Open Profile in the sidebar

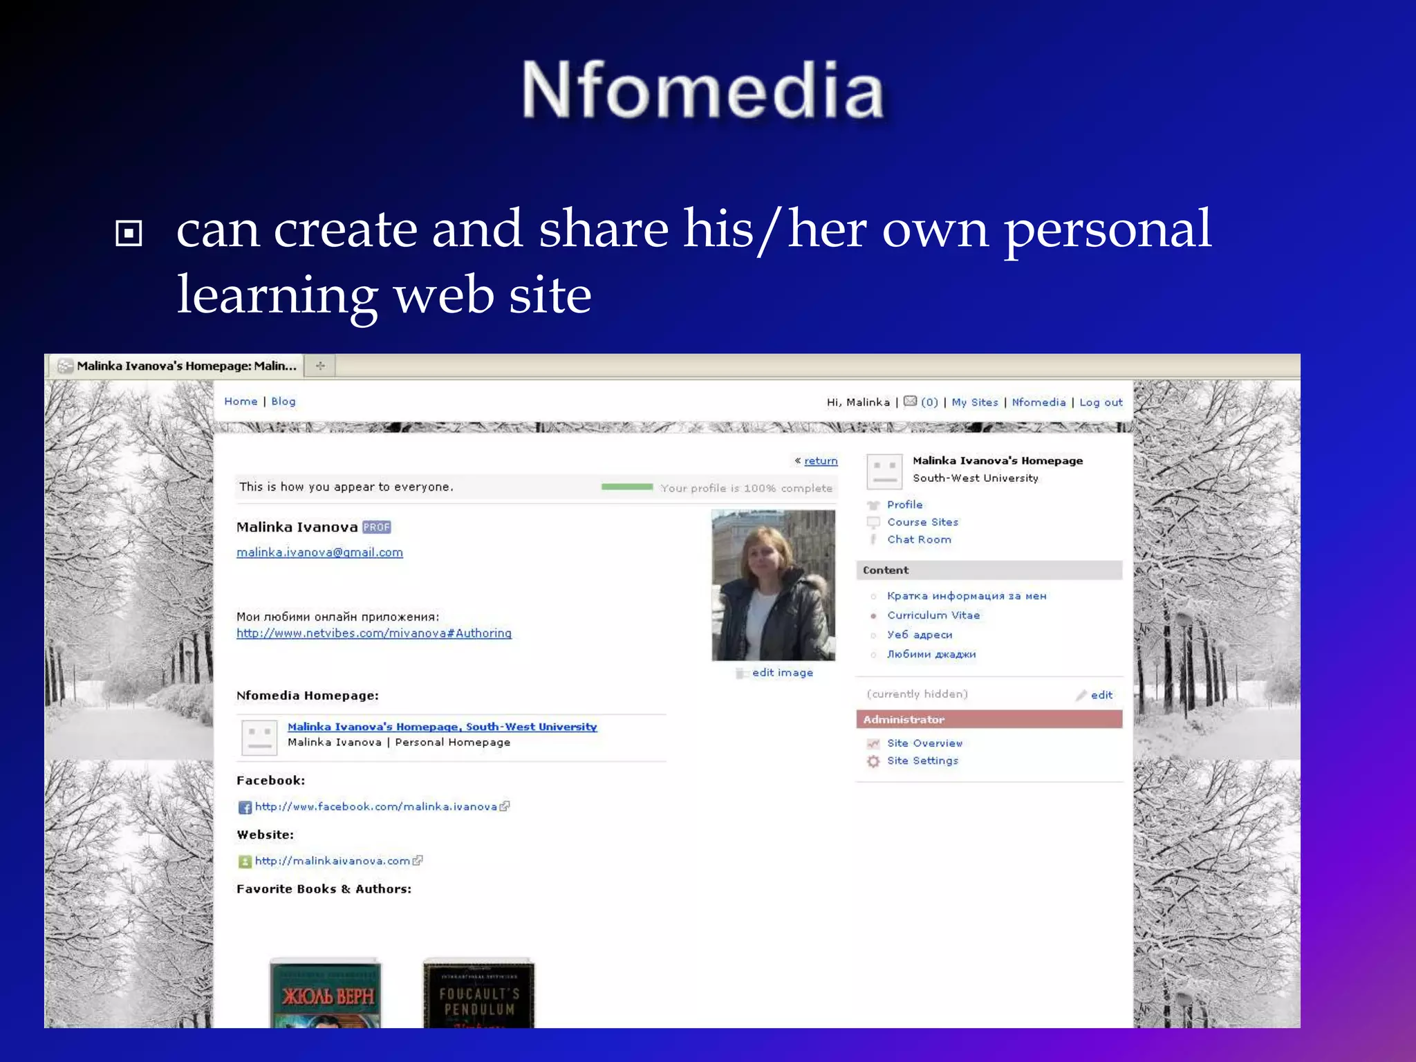(904, 504)
